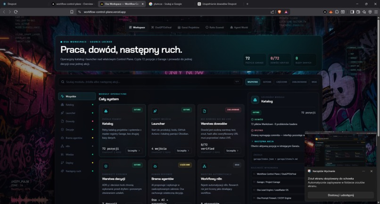Click the browser back arrow
The height and width of the screenshot is (204, 380).
pyautogui.click(x=4, y=12)
